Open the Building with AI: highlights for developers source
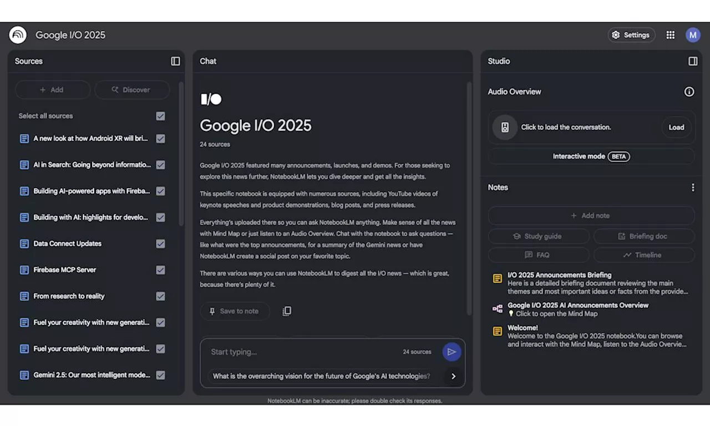710x426 pixels. pos(91,217)
